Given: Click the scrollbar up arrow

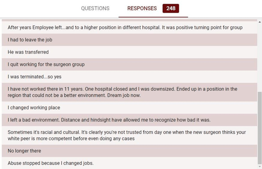Looking at the screenshot, I should point(260,22).
